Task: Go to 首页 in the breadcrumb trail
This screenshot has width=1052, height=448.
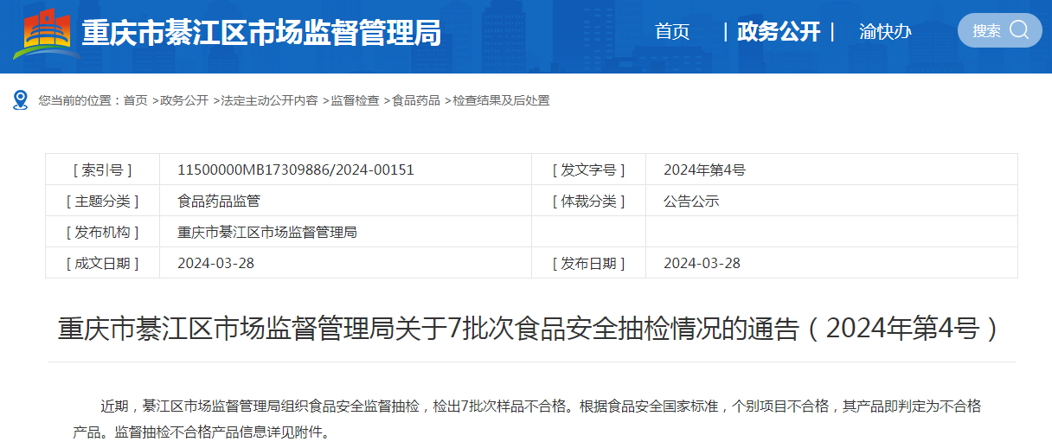Action: 135,100
